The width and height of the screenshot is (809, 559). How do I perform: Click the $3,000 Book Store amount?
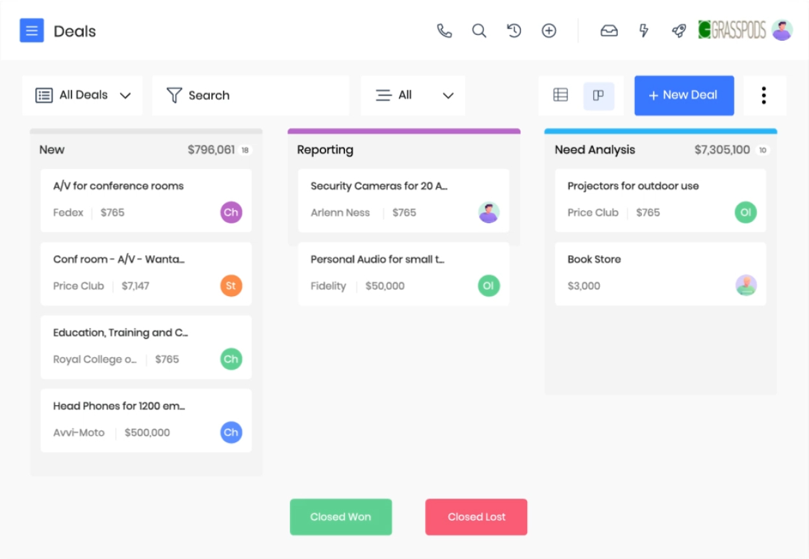point(584,286)
